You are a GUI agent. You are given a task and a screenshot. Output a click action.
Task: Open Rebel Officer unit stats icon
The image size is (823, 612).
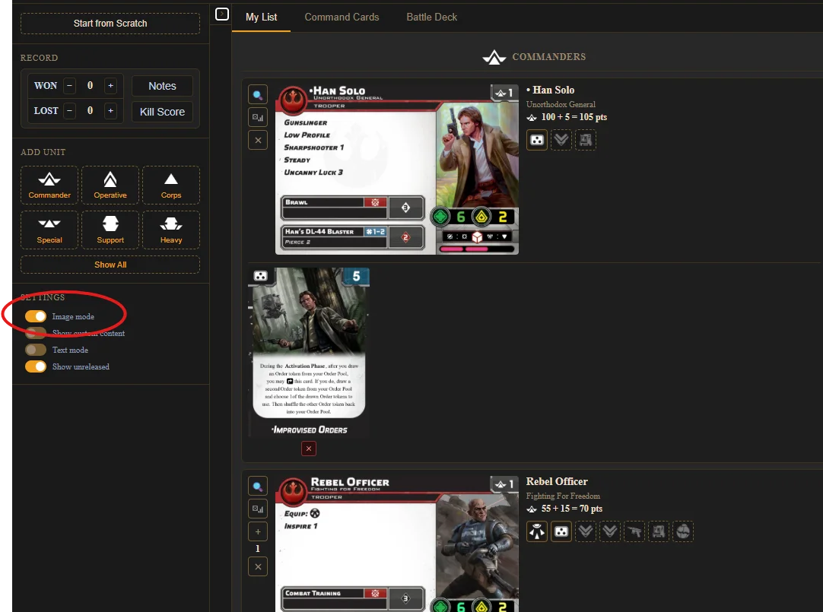pyautogui.click(x=258, y=509)
